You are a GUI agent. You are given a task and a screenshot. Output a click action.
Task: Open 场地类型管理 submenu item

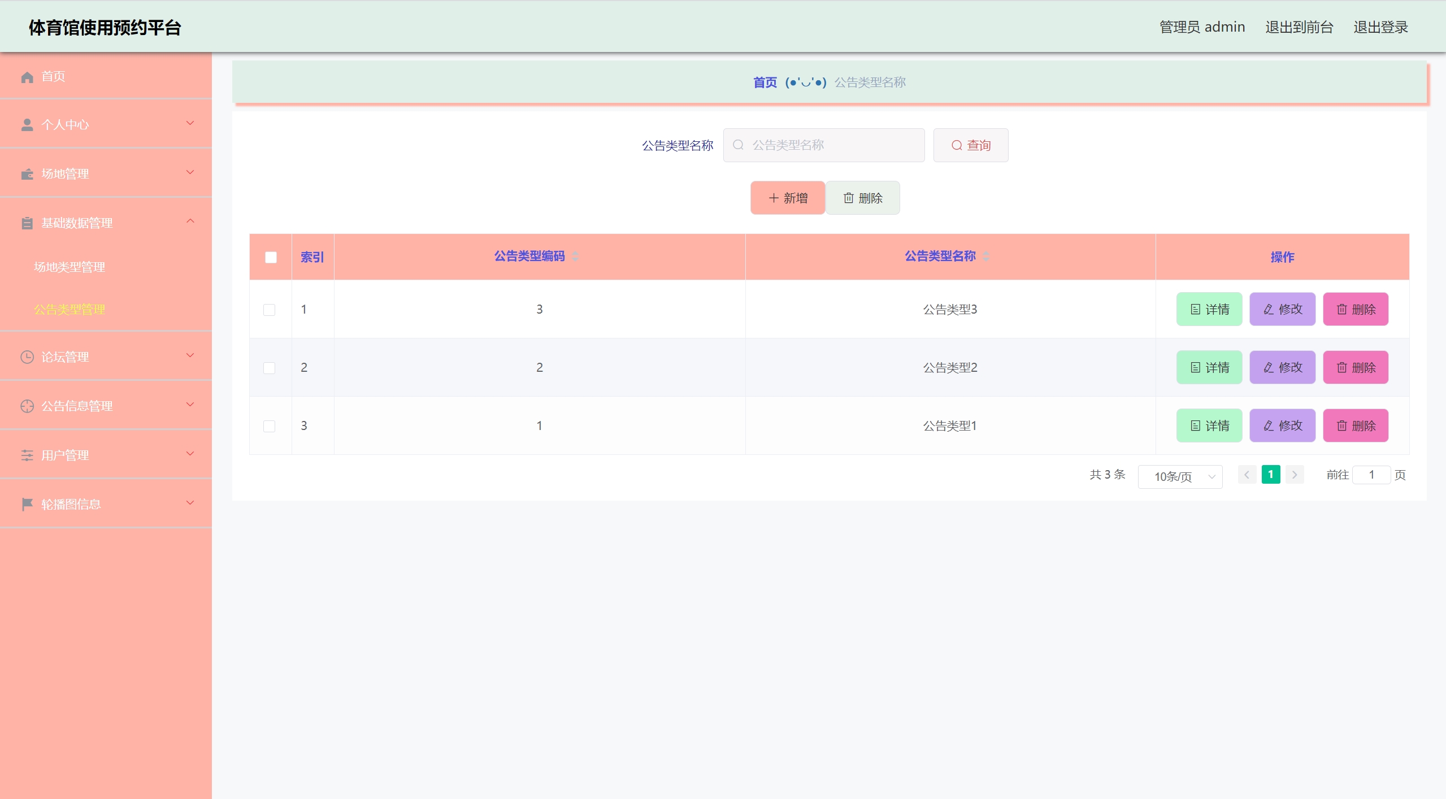[x=70, y=267]
